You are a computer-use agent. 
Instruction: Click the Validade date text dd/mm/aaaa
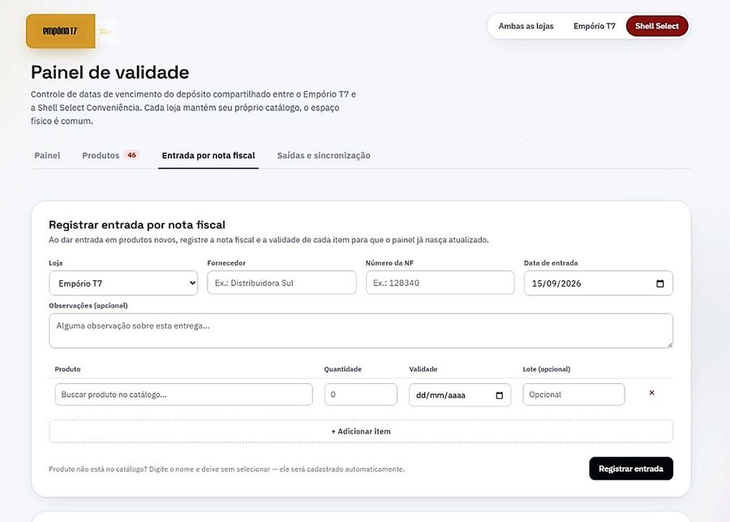440,395
